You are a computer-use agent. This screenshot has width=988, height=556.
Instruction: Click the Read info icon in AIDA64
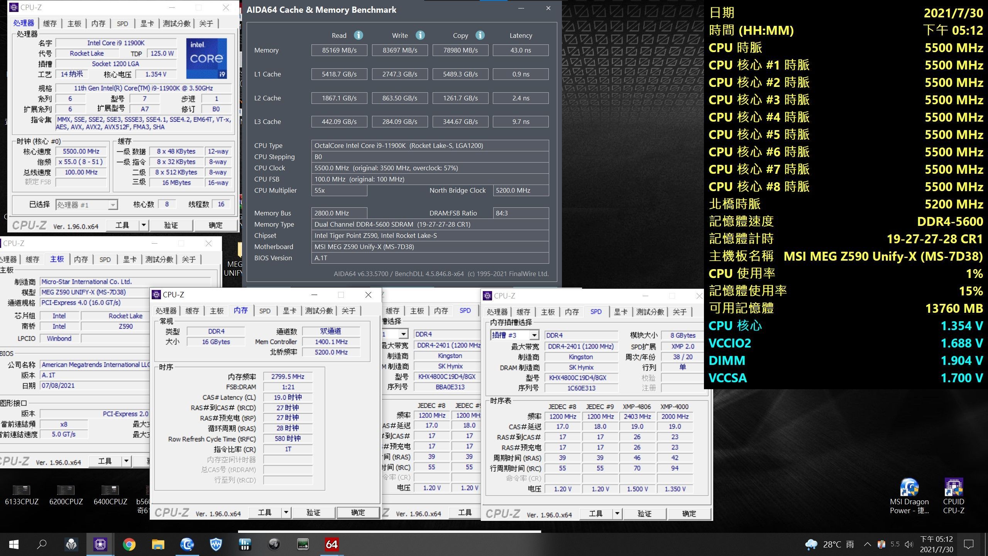358,35
